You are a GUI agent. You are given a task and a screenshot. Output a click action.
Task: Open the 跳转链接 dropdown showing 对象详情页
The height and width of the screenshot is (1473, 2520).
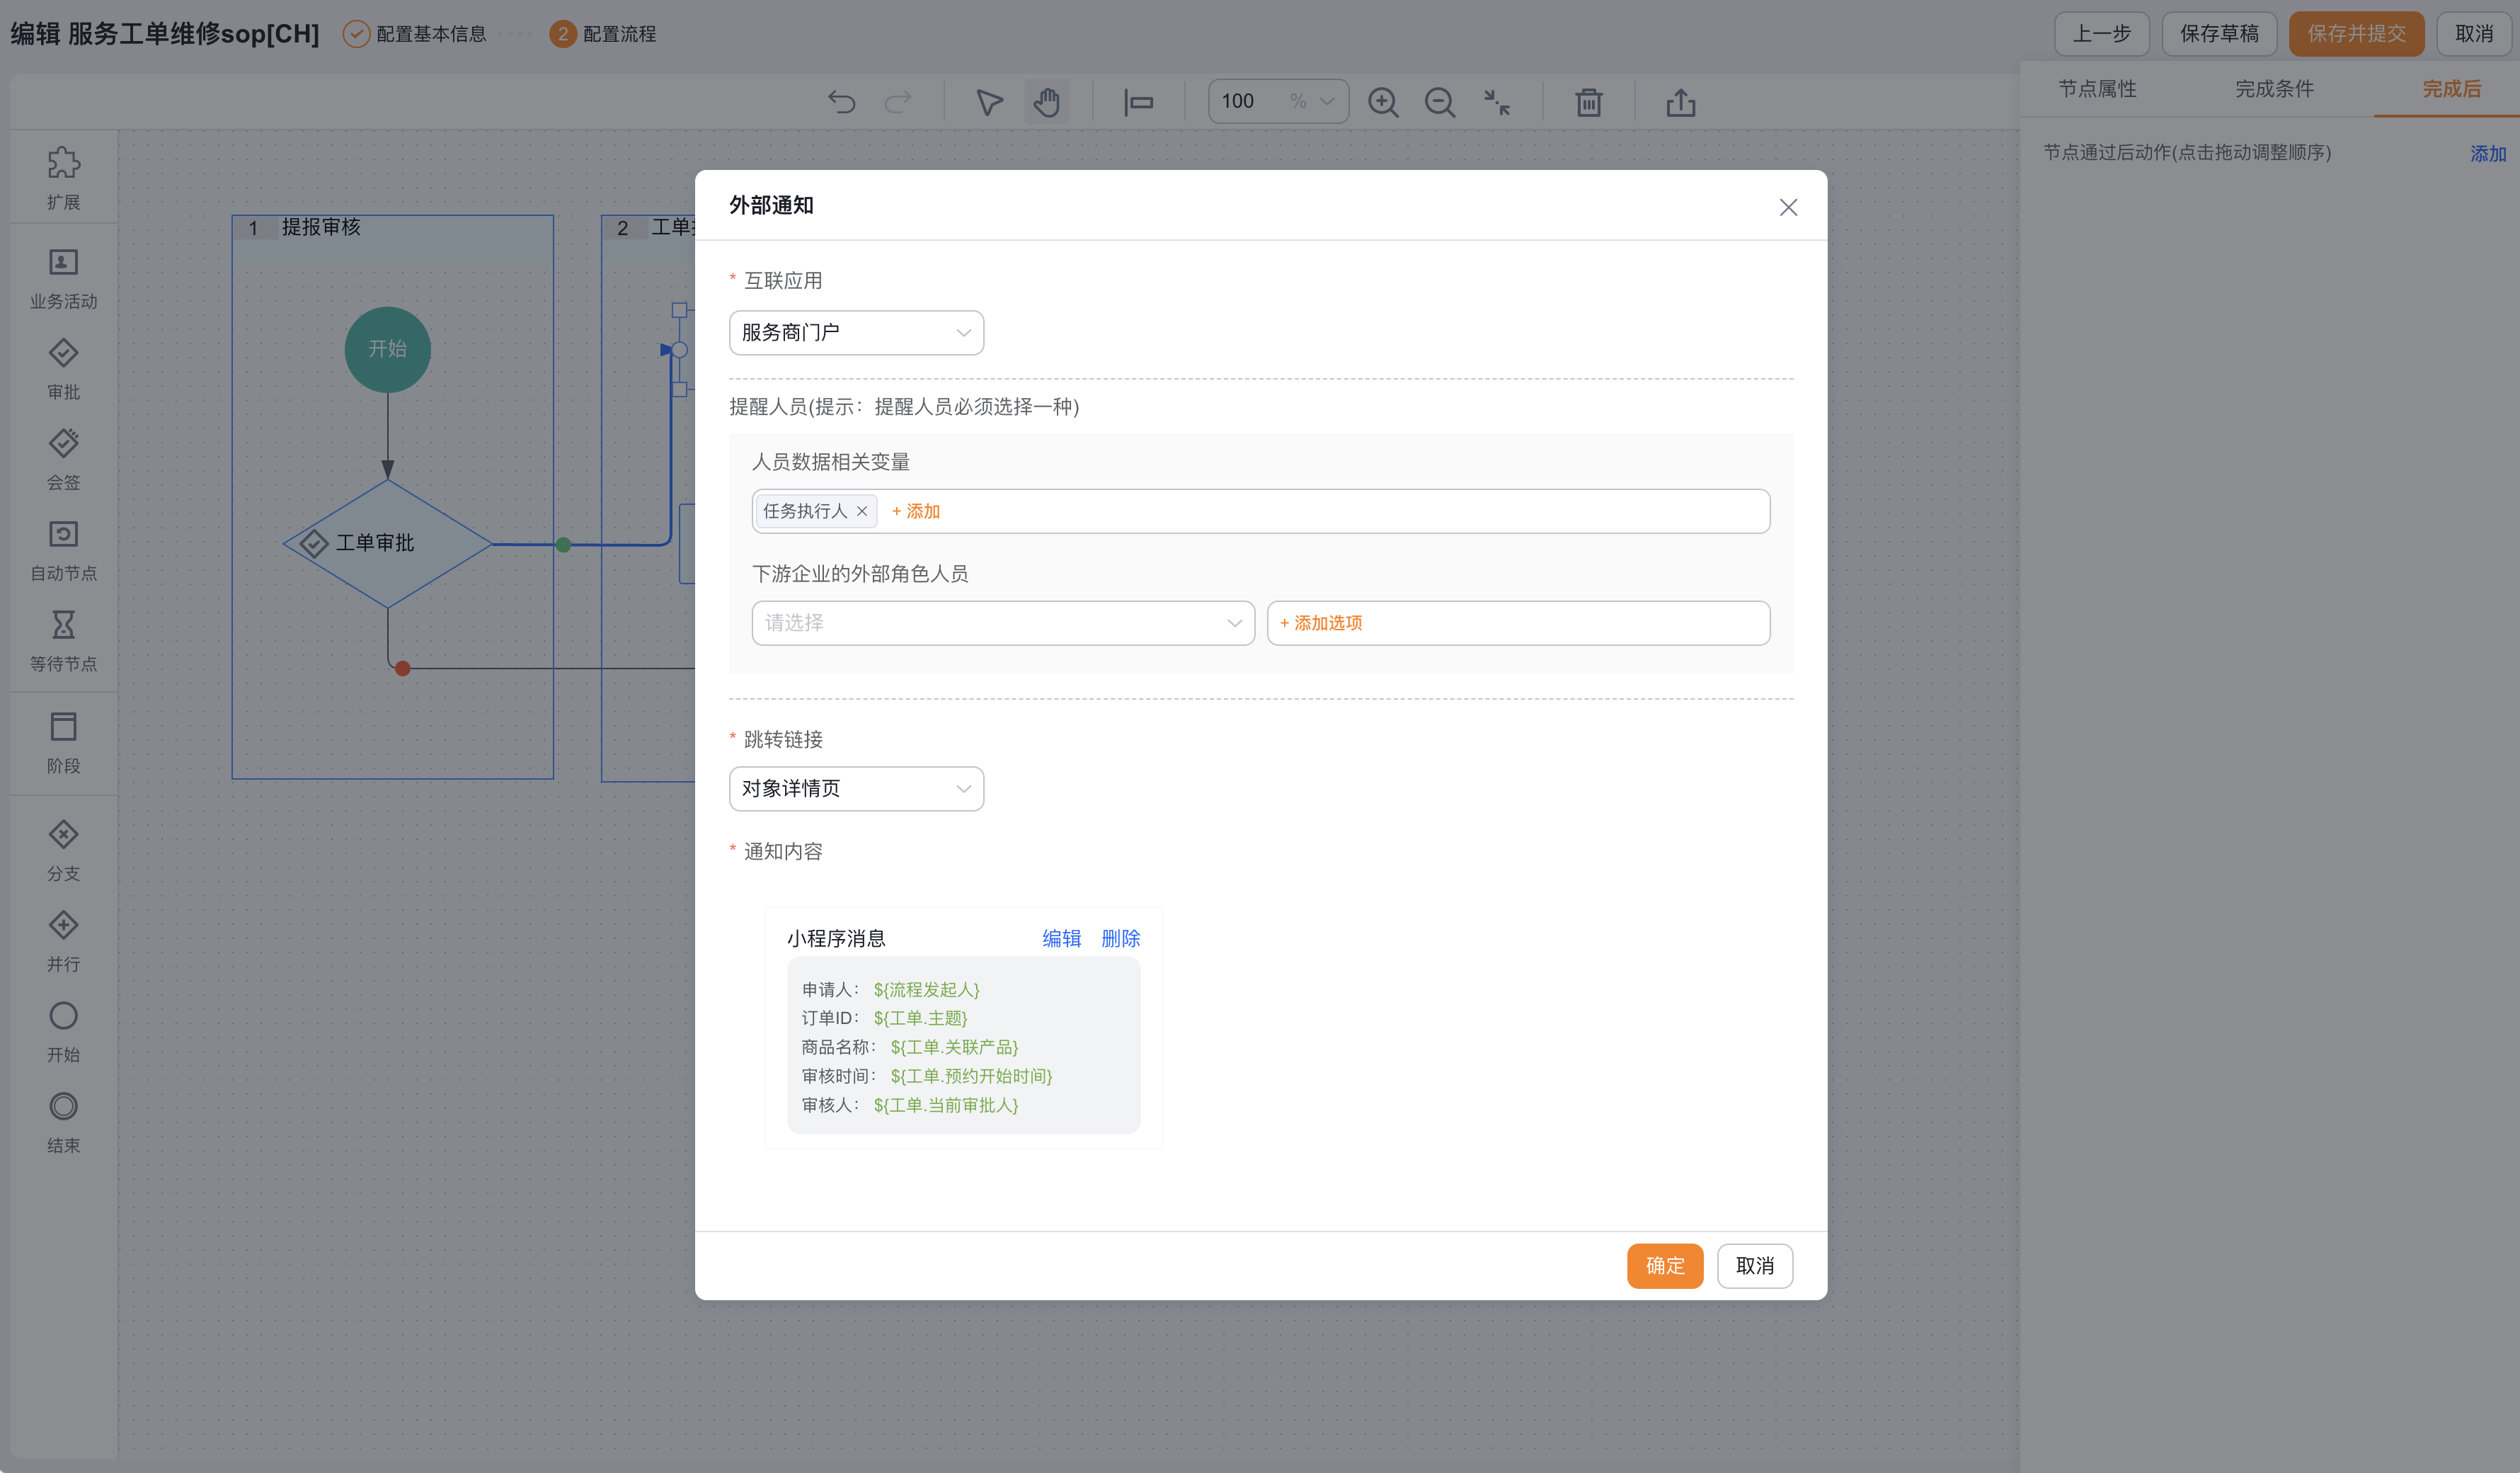tap(856, 788)
